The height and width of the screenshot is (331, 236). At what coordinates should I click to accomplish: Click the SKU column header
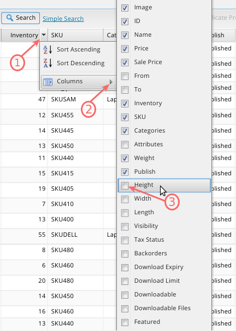75,35
